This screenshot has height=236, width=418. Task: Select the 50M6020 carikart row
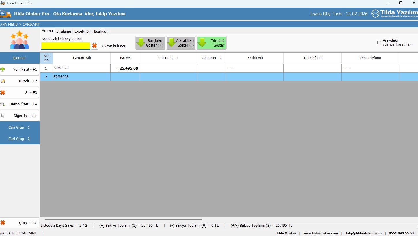point(81,68)
